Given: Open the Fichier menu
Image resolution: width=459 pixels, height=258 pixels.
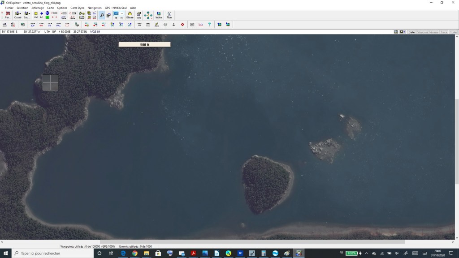Looking at the screenshot, I should (x=9, y=8).
